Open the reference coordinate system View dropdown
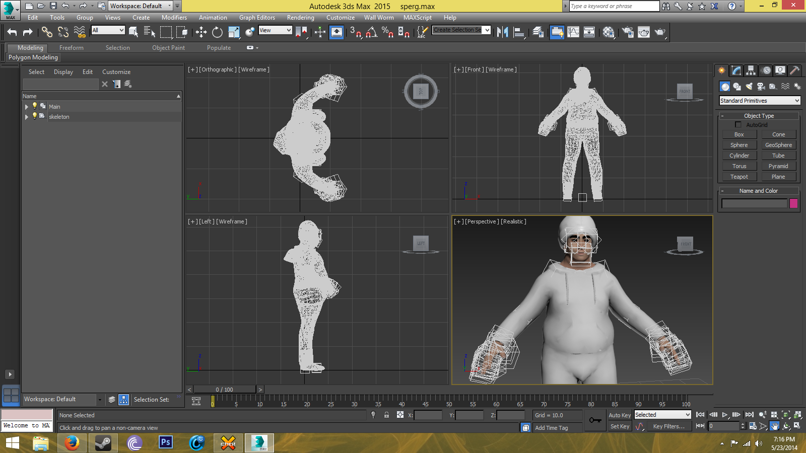Screen dimensions: 806x453 pyautogui.click(x=275, y=30)
